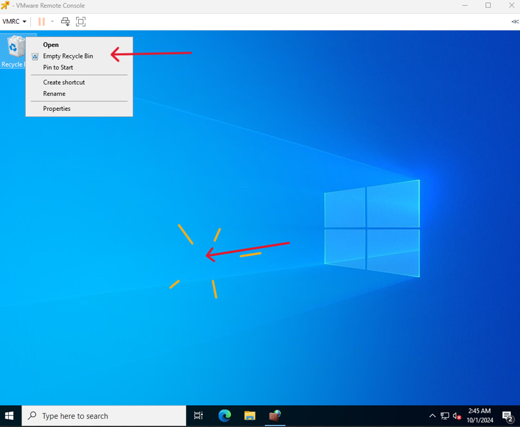Screen dimensions: 520x427
Task: Show hidden system tray icons
Action: pyautogui.click(x=432, y=416)
